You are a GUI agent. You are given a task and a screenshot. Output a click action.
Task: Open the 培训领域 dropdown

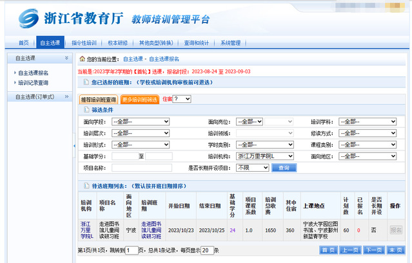click(265, 133)
